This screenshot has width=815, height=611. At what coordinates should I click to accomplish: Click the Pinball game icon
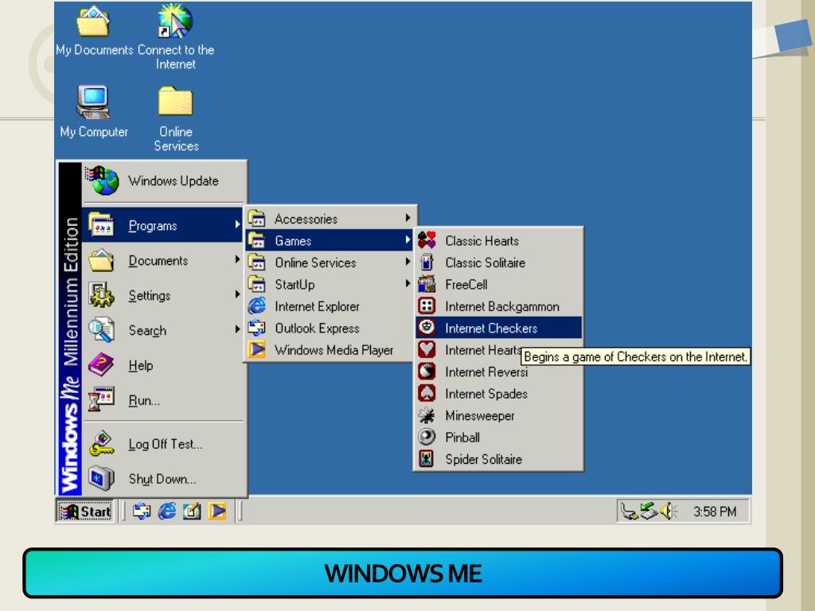[x=426, y=438]
